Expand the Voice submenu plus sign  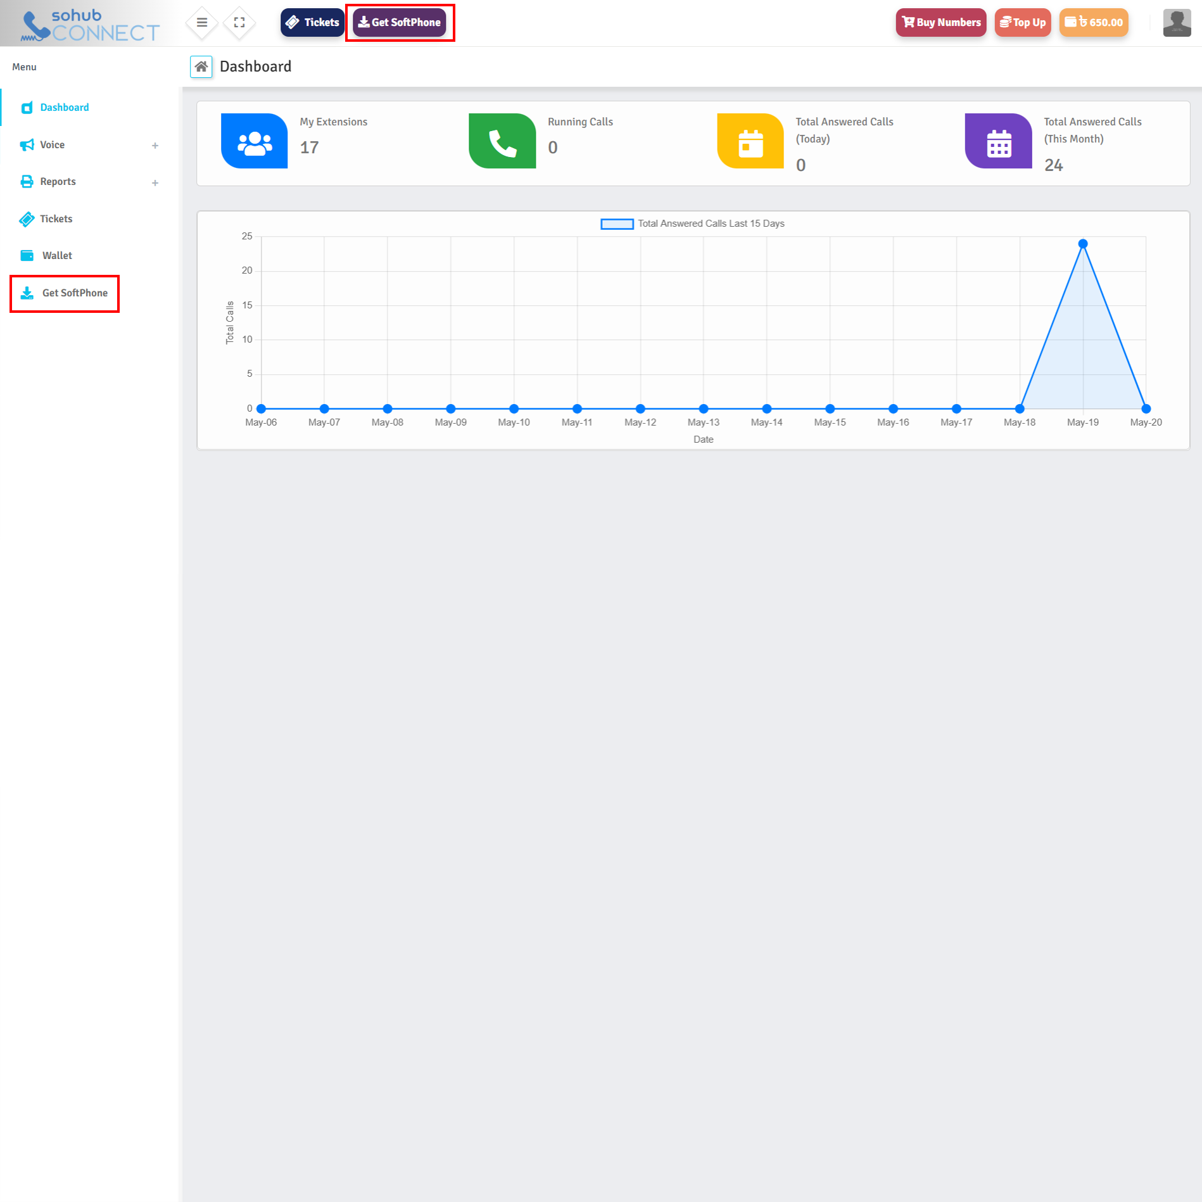click(155, 146)
